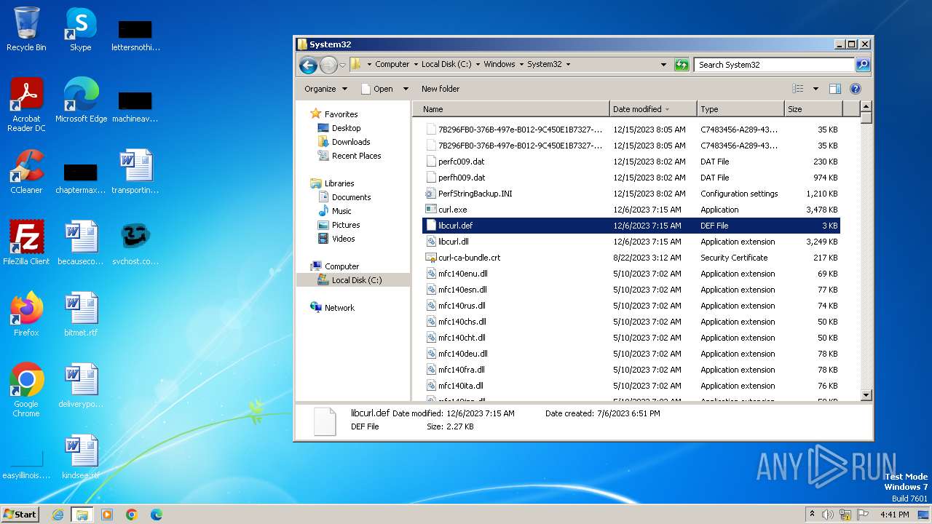Open Firefox desktop shortcut

click(26, 314)
